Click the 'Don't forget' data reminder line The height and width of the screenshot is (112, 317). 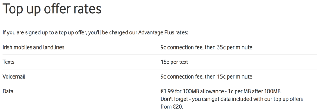(232, 99)
